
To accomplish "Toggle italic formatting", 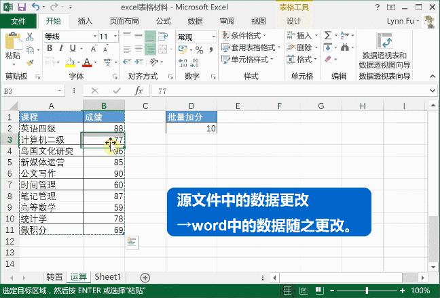I will tap(61, 48).
